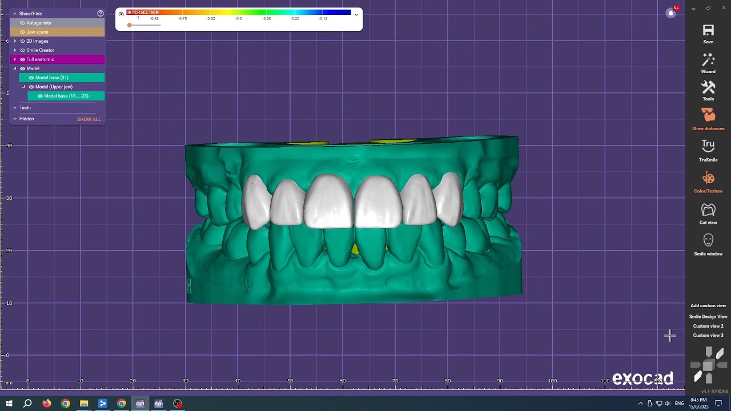731x411 pixels.
Task: Collapse Model (Upper jaw) node
Action: (23, 87)
